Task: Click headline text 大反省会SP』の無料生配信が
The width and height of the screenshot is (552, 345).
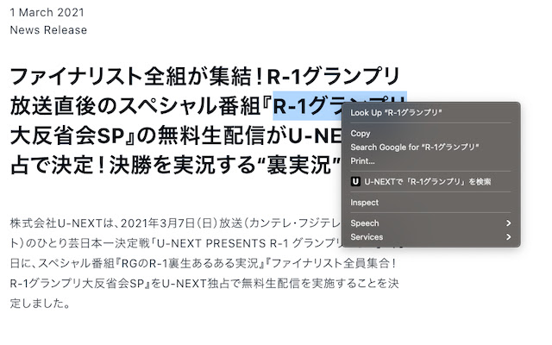Action: [149, 135]
